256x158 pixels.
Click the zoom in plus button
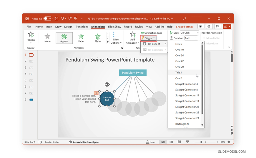point(217,142)
